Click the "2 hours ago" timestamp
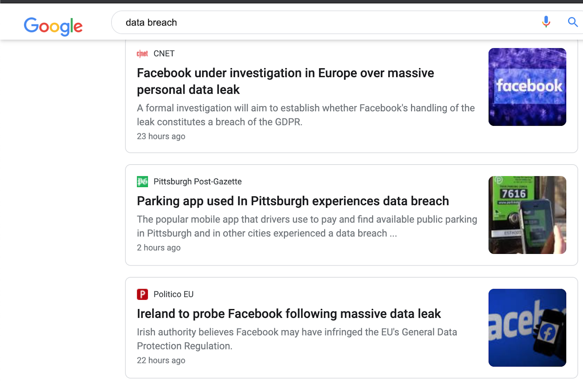583x382 pixels. [159, 248]
